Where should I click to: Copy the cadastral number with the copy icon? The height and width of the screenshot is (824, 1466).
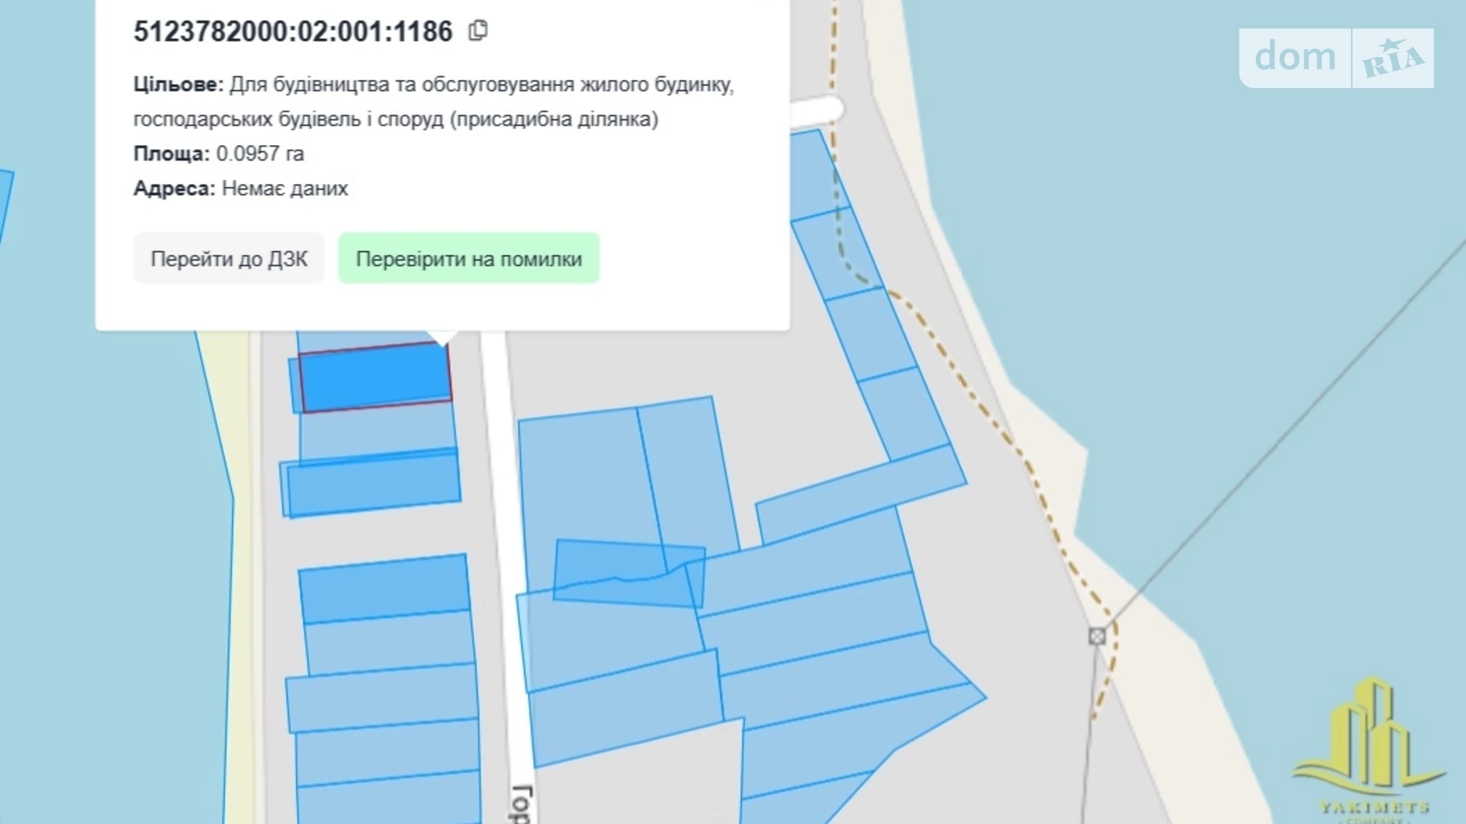pyautogui.click(x=478, y=31)
